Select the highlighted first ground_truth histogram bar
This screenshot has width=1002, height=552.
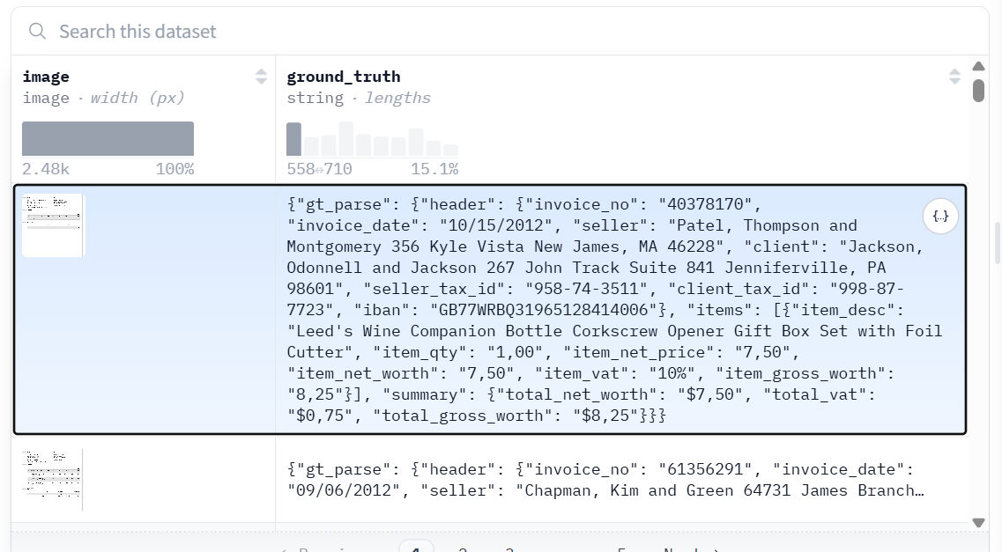coord(293,139)
